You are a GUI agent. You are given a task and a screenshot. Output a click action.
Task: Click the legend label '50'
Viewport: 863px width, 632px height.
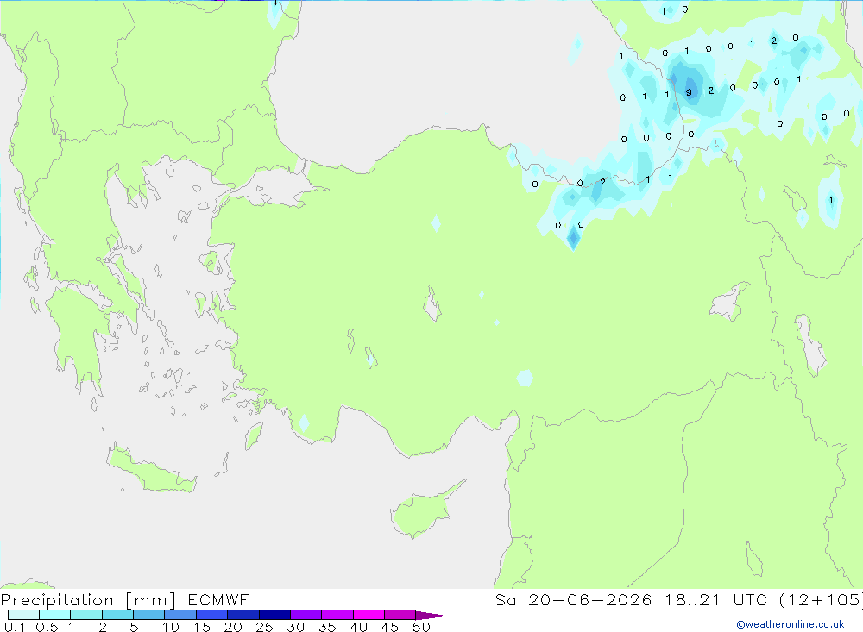pos(421,627)
